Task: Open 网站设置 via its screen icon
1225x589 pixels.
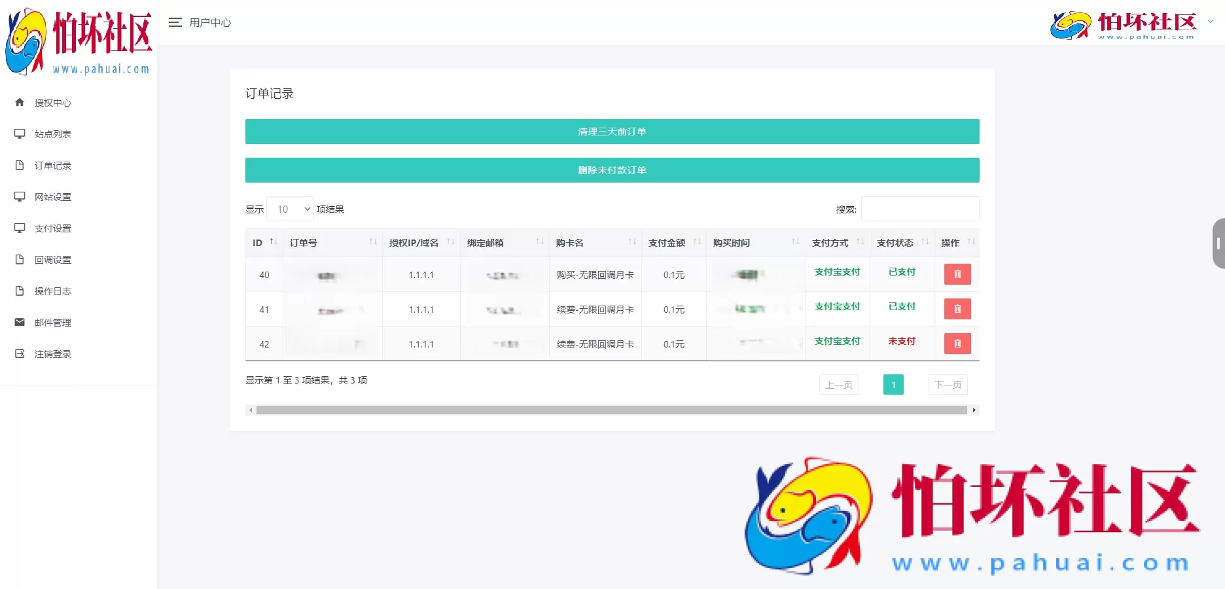Action: (19, 196)
